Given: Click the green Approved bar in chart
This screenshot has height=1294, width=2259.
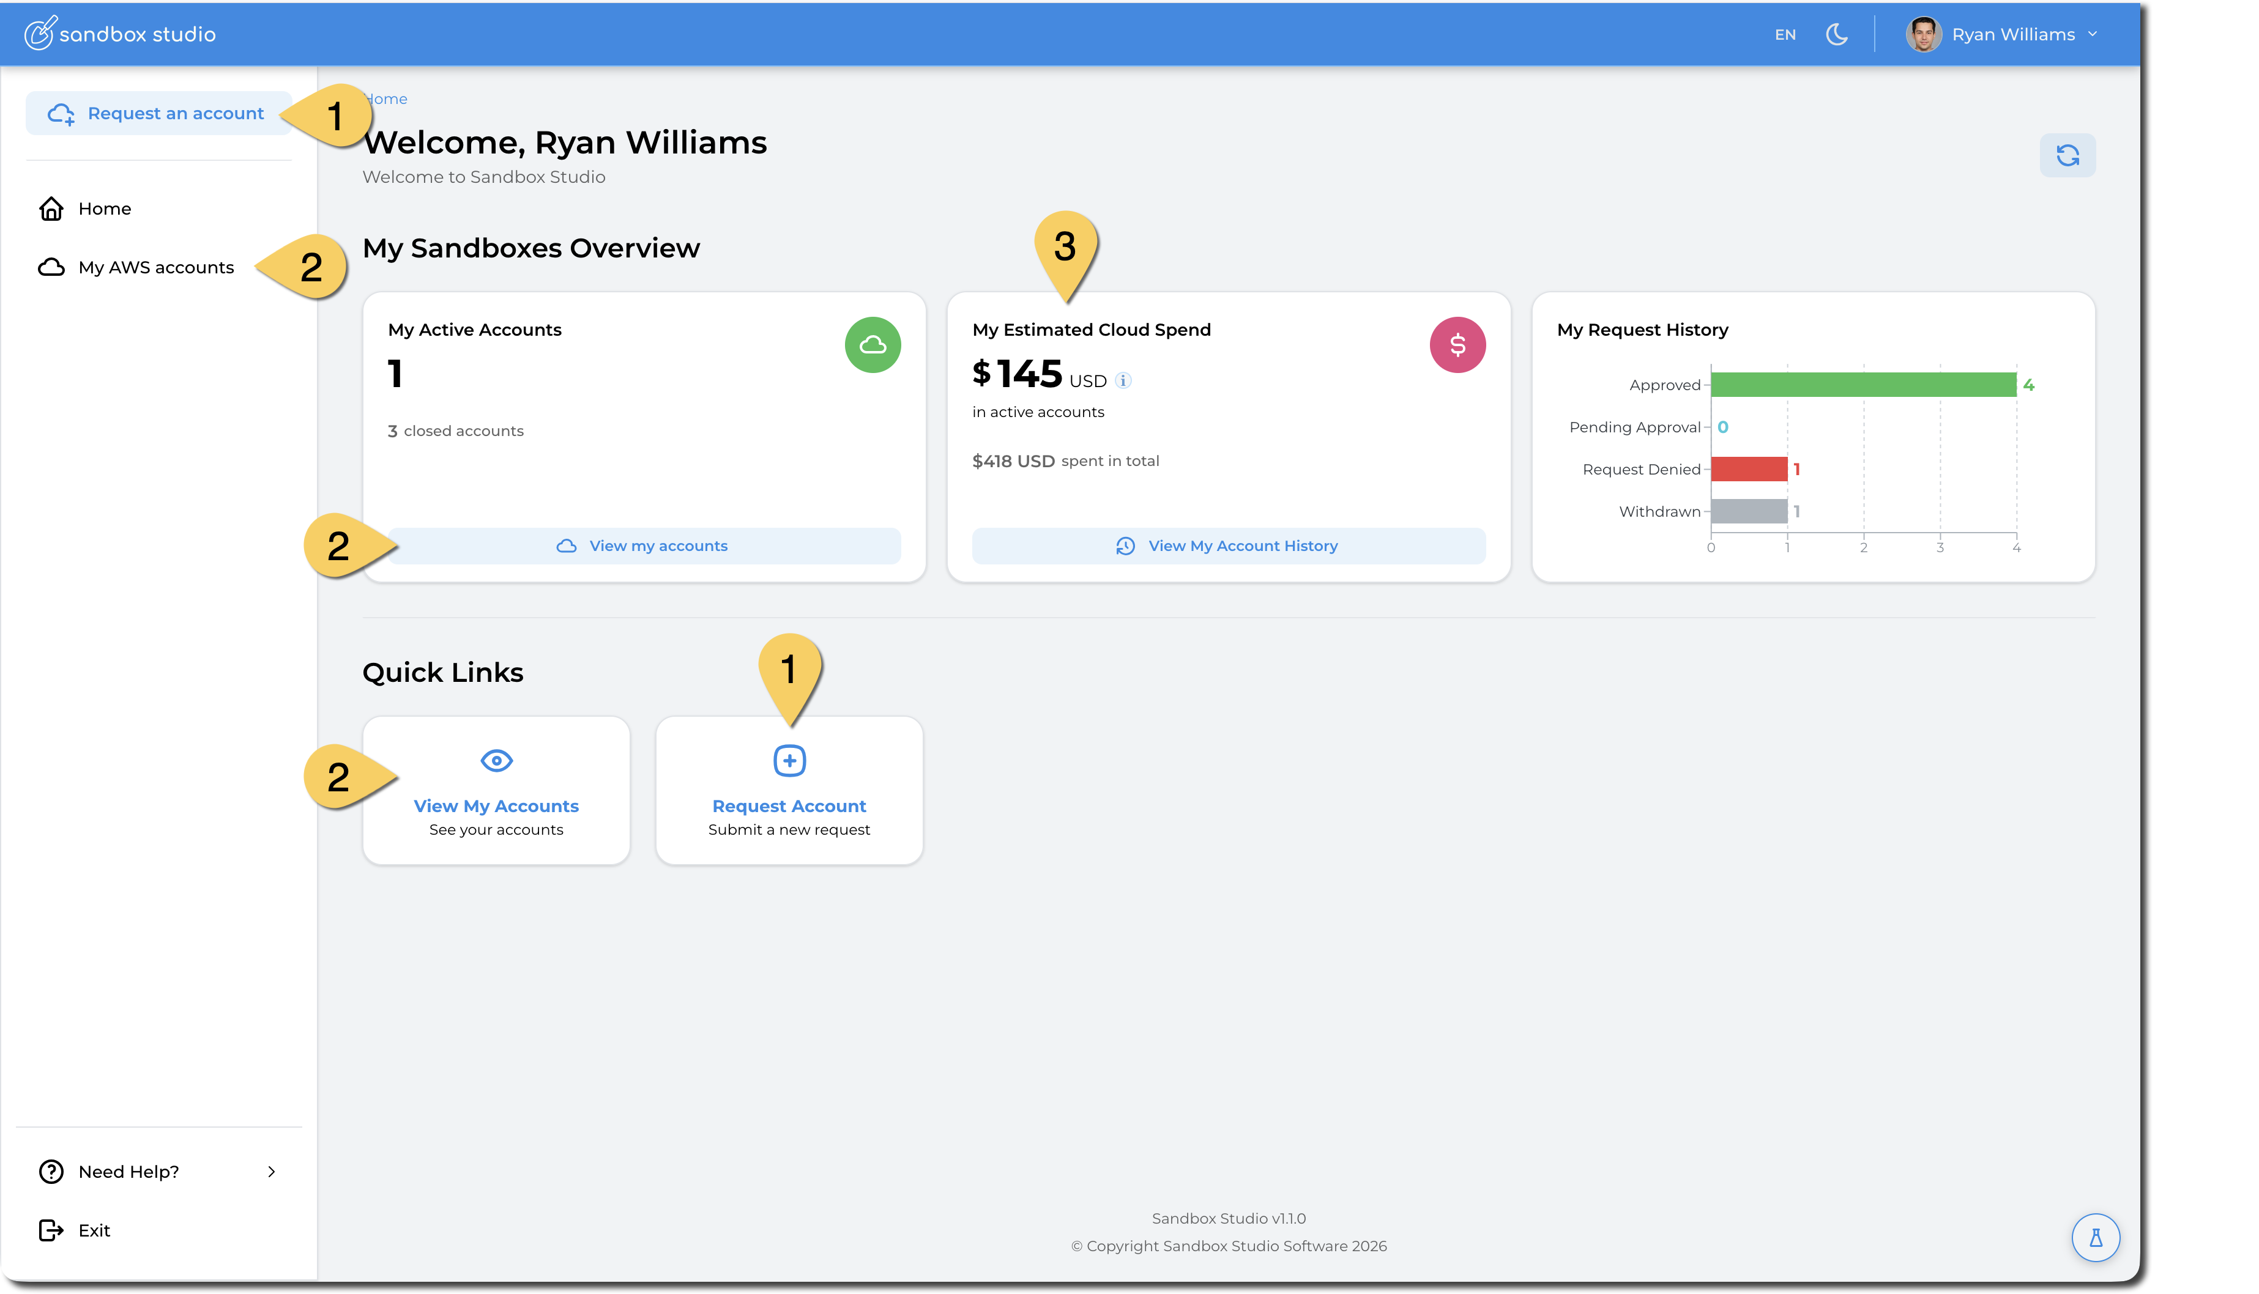Looking at the screenshot, I should pyautogui.click(x=1863, y=385).
